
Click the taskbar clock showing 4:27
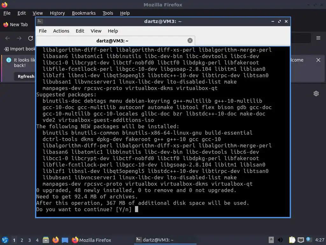(x=320, y=240)
